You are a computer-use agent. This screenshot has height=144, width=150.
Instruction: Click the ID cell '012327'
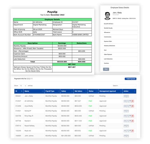18,101
